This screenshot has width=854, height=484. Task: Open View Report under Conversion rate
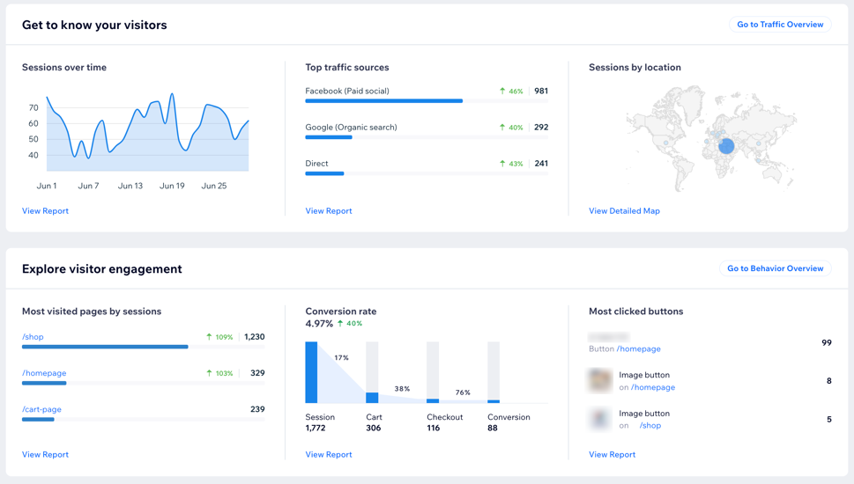coord(329,454)
